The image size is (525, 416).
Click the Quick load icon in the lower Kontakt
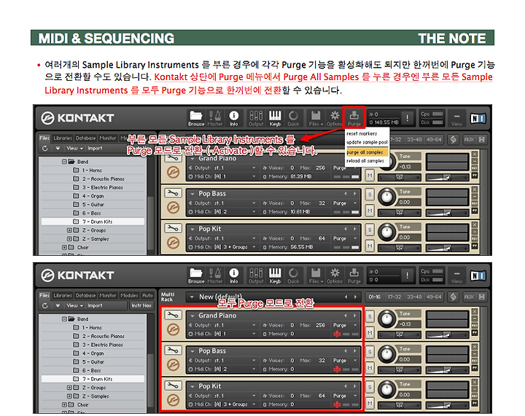293,276
